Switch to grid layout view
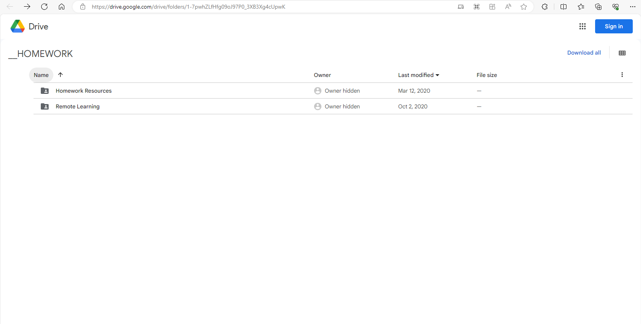The image size is (641, 324). coord(622,53)
